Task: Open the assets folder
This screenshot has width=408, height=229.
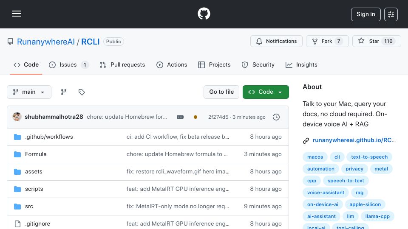Action: pos(34,172)
